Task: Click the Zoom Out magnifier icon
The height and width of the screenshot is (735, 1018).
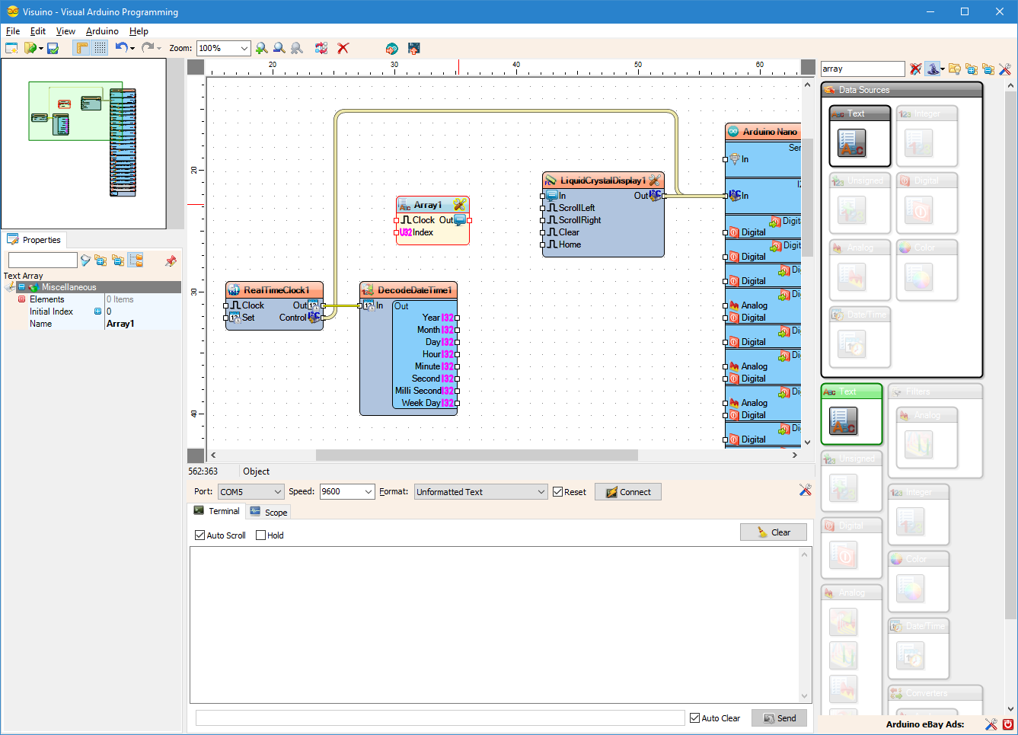Action: pyautogui.click(x=279, y=48)
